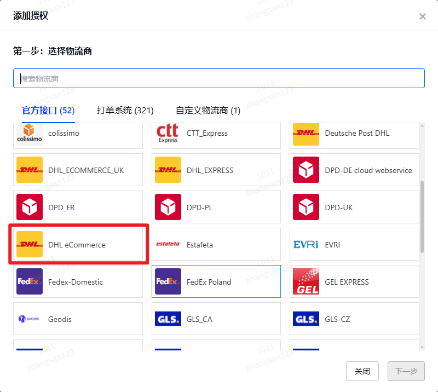Choose the DHL_ECOMMERCE_UK label
Image resolution: width=438 pixels, height=392 pixels.
pos(86,170)
